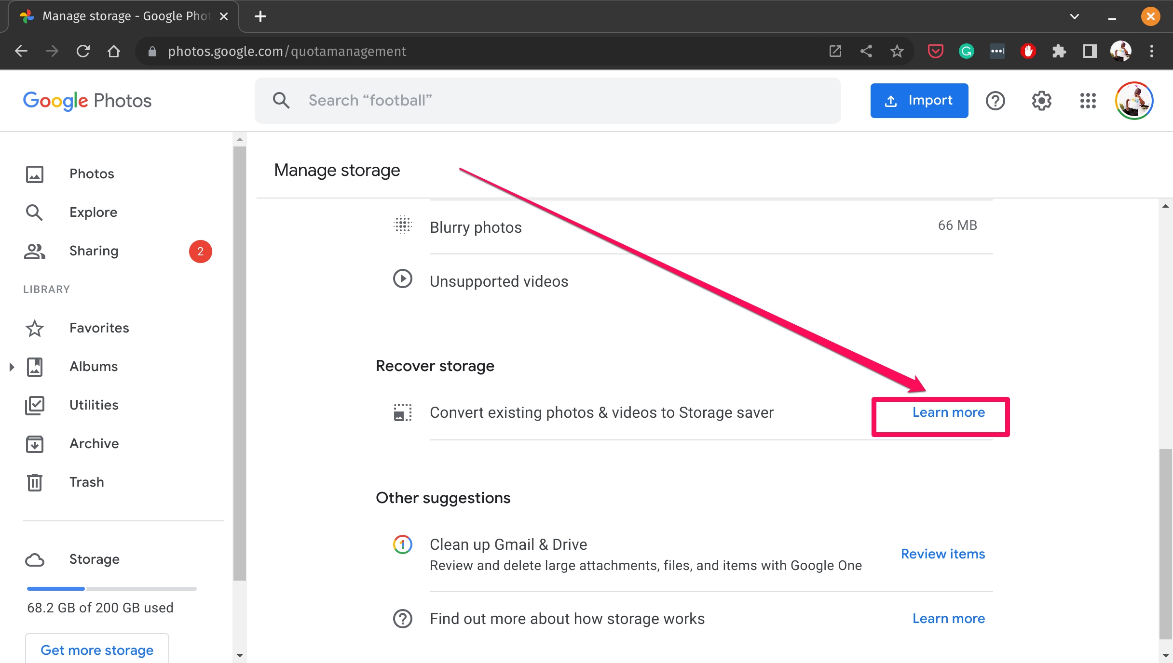1173x663 pixels.
Task: Click the Pocket extension icon
Action: pos(935,51)
